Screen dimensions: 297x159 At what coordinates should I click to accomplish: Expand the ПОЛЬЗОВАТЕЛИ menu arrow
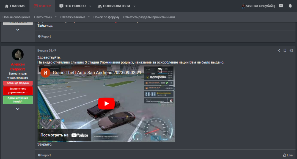pos(134,6)
